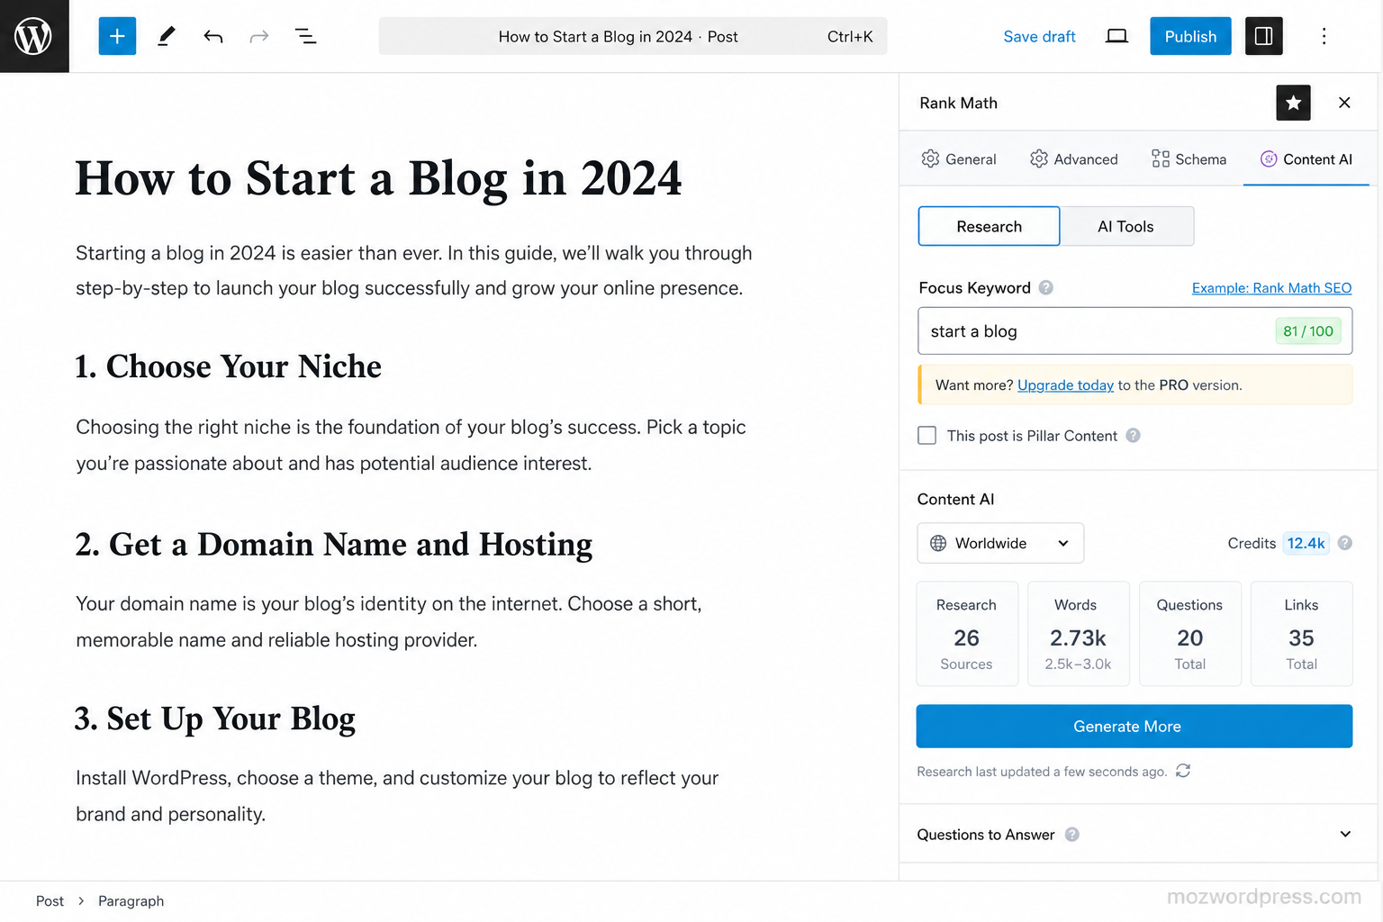Click the post title heading

coord(379,178)
